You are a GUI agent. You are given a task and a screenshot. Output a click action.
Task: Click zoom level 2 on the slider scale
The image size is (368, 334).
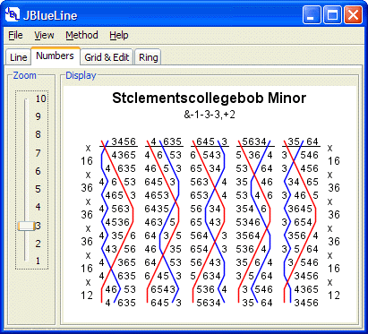coord(39,244)
